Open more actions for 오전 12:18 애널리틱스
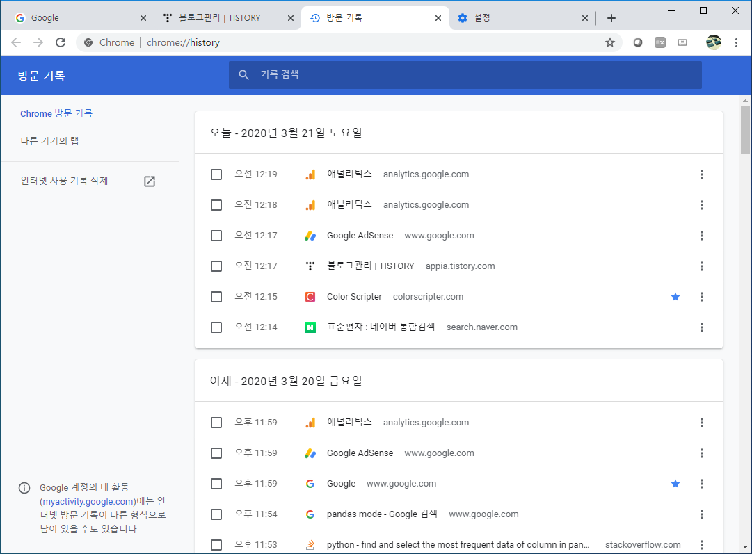Image resolution: width=752 pixels, height=554 pixels. coord(702,205)
